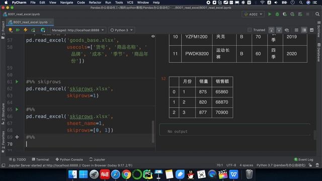Screen dimensions: 322x181
Task: Open Google Chrome from the Dock
Action: pyautogui.click(x=126, y=174)
